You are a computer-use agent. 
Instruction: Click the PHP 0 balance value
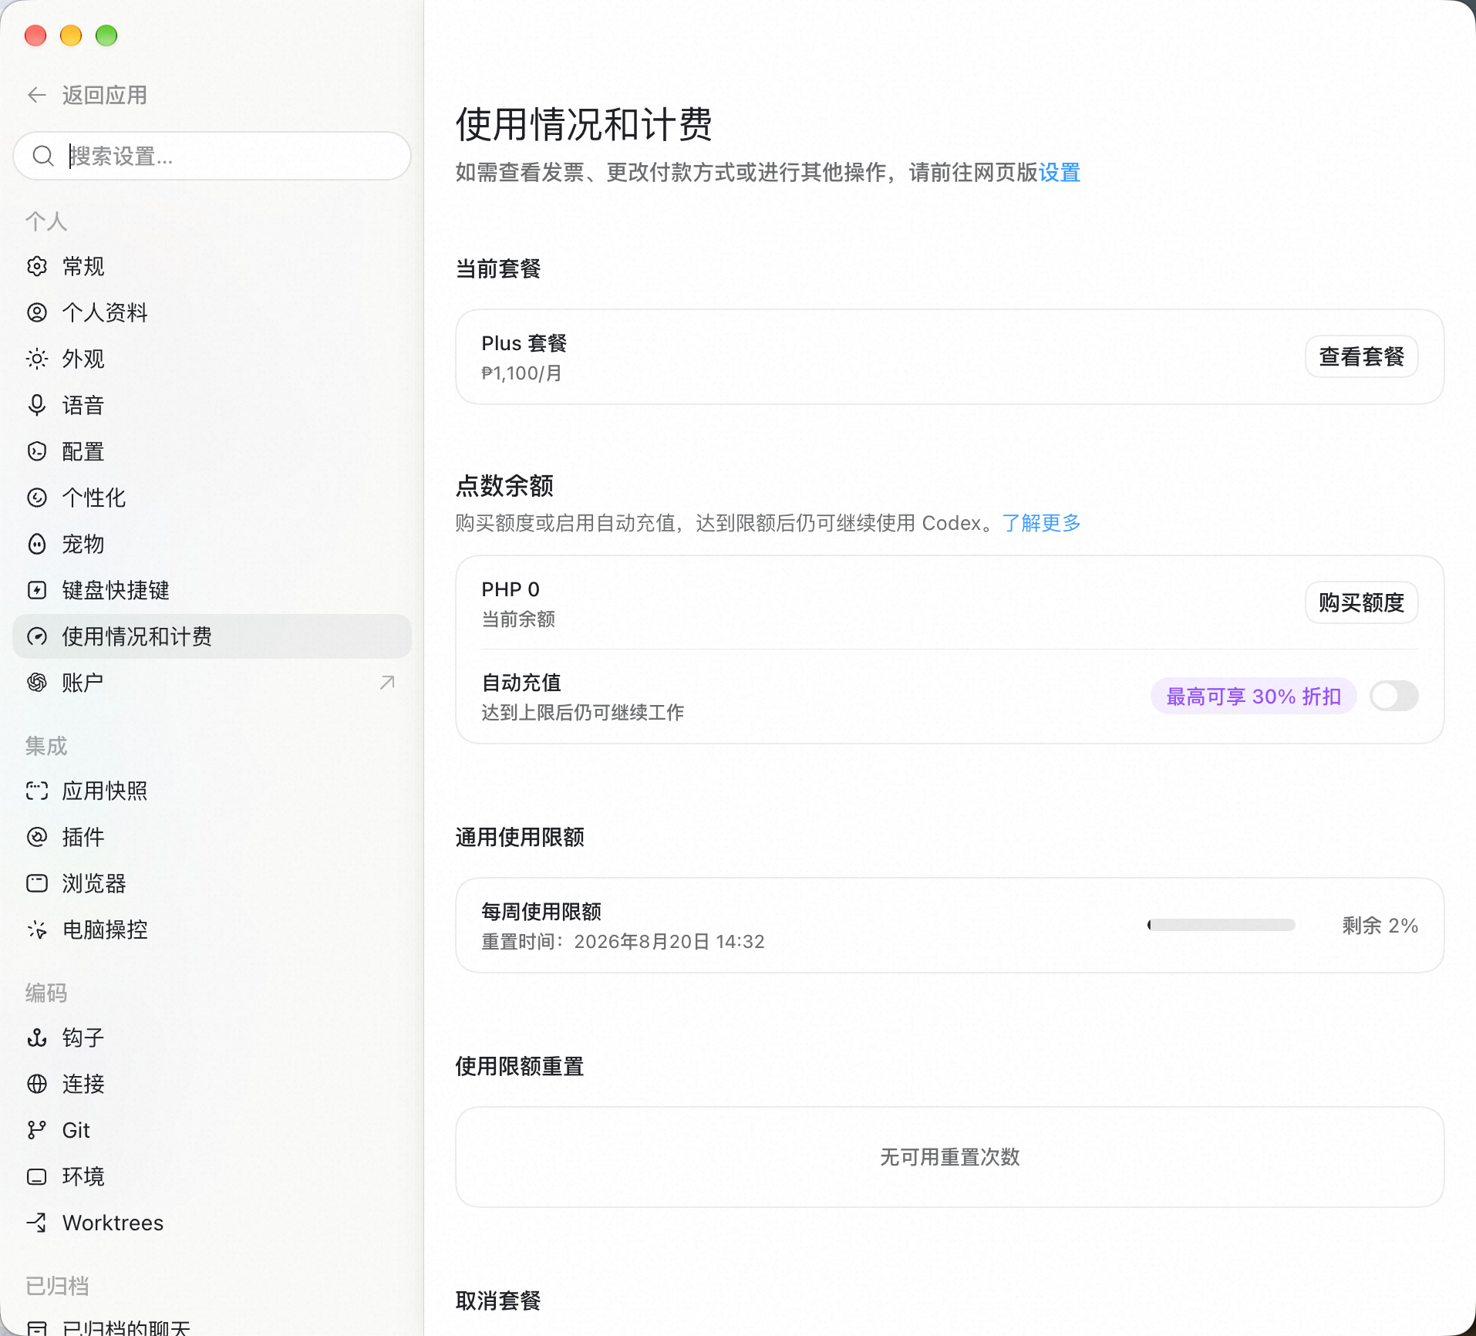[x=511, y=589]
